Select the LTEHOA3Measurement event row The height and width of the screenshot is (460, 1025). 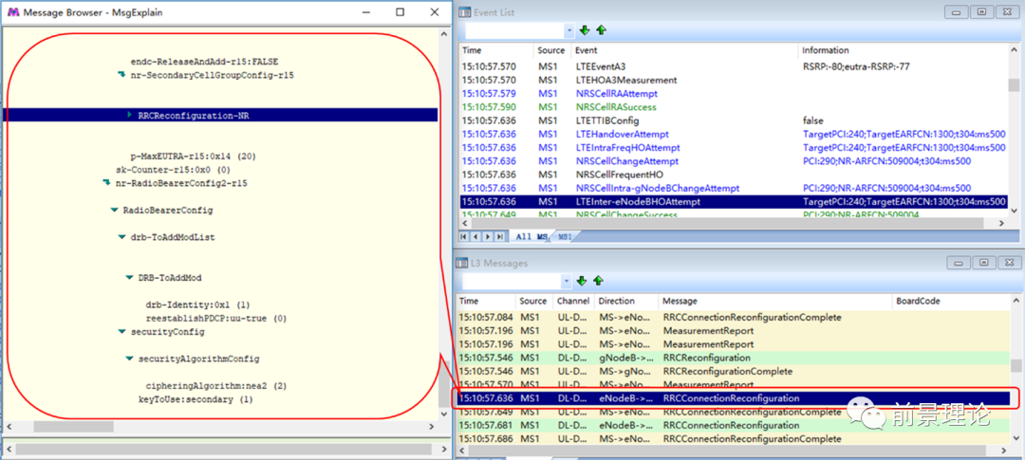click(x=733, y=80)
